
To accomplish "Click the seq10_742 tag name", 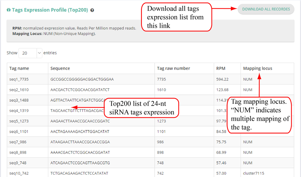I will point(19,173).
